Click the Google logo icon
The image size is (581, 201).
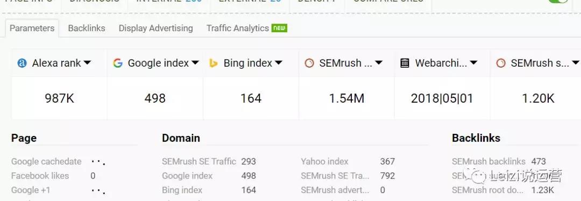118,63
